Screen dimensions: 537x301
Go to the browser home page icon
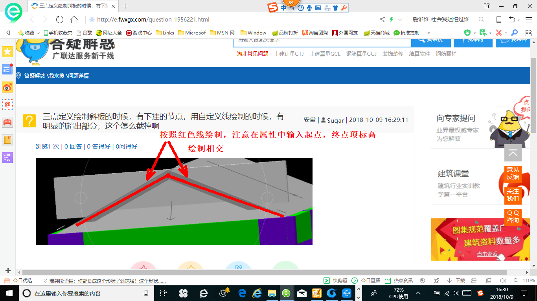[74, 20]
